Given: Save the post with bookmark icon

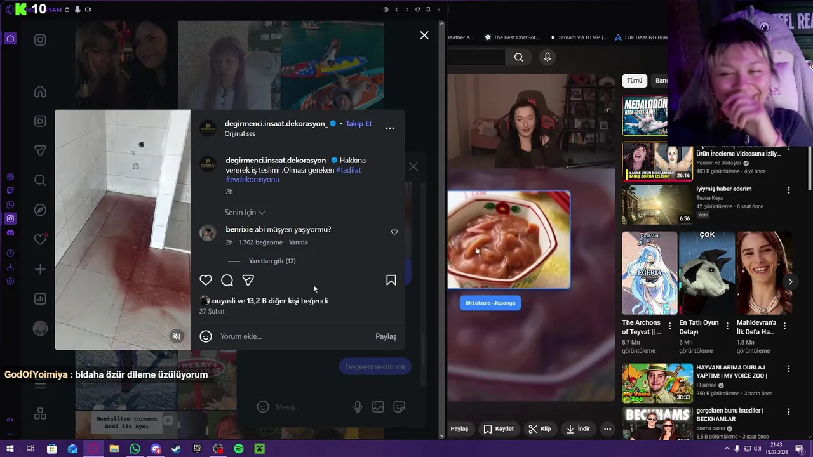Looking at the screenshot, I should click(x=391, y=280).
